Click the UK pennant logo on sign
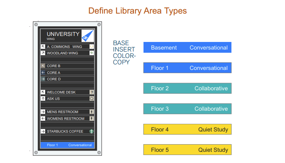The width and height of the screenshot is (285, 163). tap(87, 36)
